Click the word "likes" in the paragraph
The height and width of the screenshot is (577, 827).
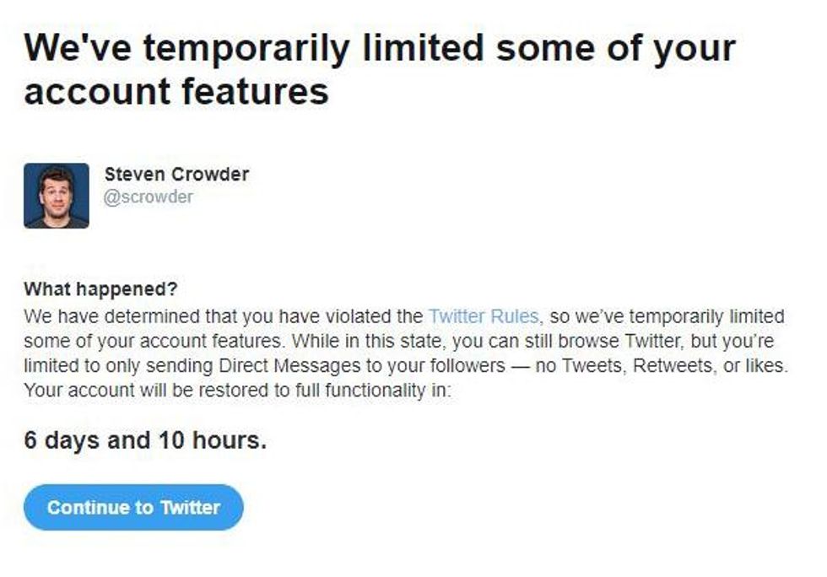coord(765,367)
